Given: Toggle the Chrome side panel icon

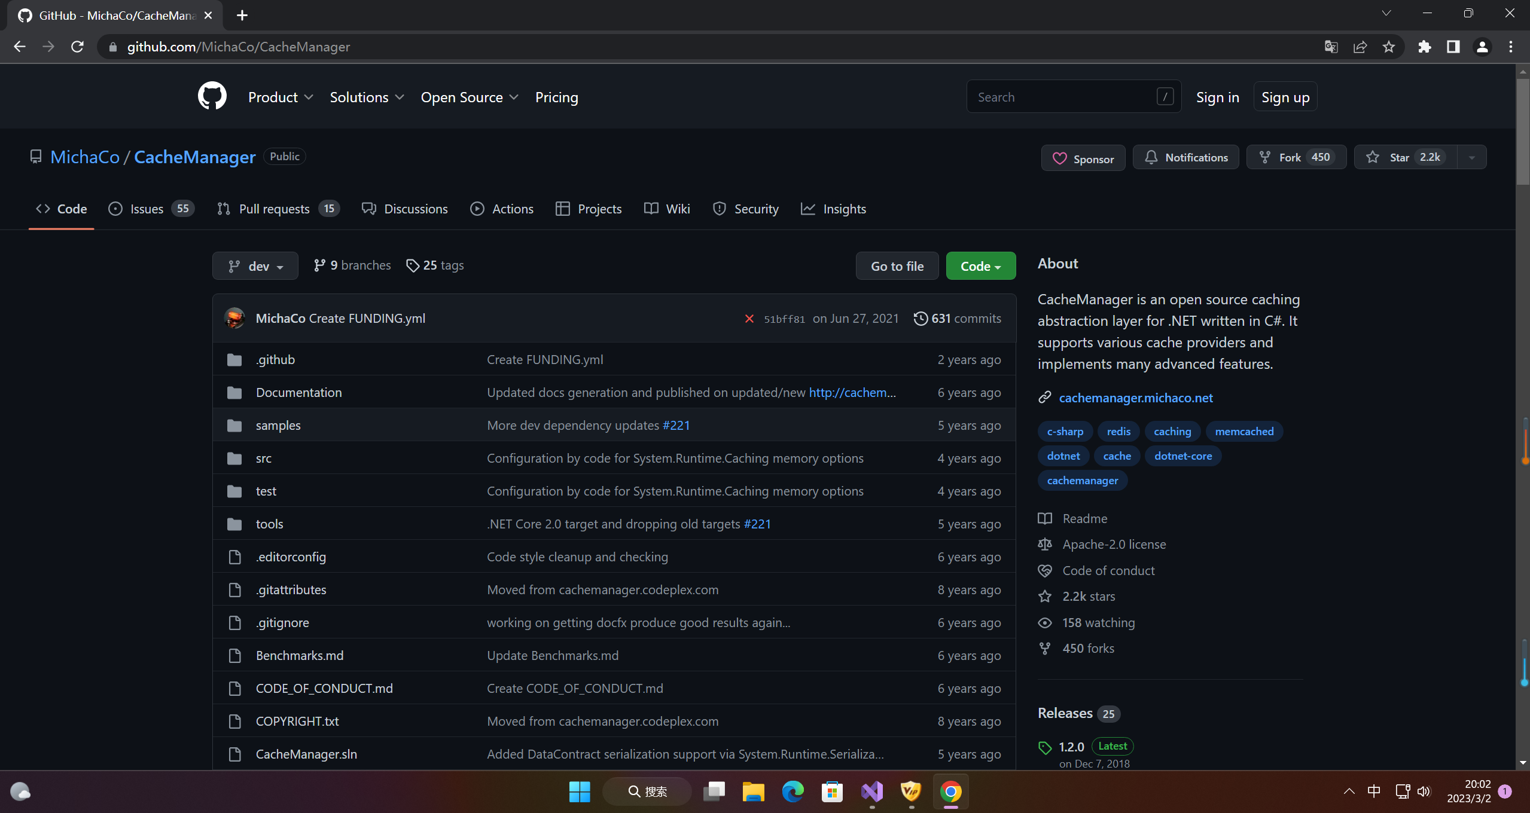Looking at the screenshot, I should point(1453,47).
